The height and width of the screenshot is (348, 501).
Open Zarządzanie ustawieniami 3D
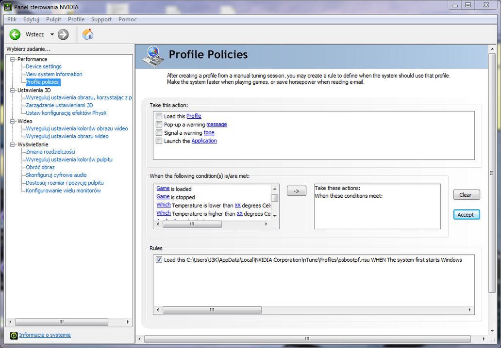click(x=59, y=105)
